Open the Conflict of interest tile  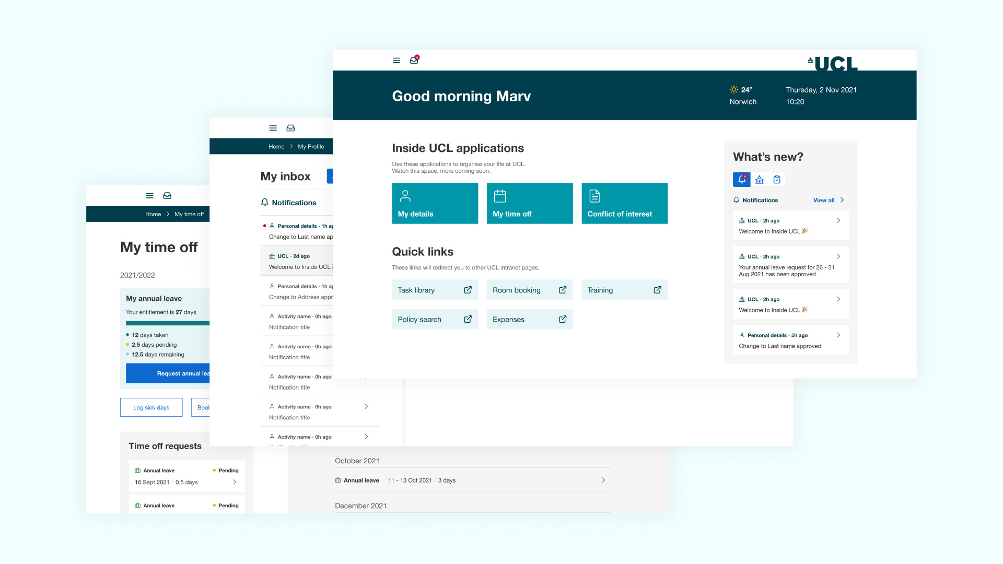point(624,203)
